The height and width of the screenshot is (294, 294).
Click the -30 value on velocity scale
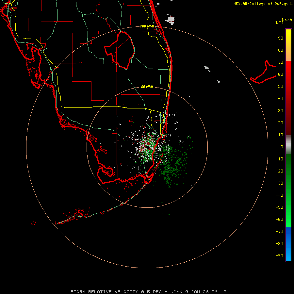tap(279, 183)
